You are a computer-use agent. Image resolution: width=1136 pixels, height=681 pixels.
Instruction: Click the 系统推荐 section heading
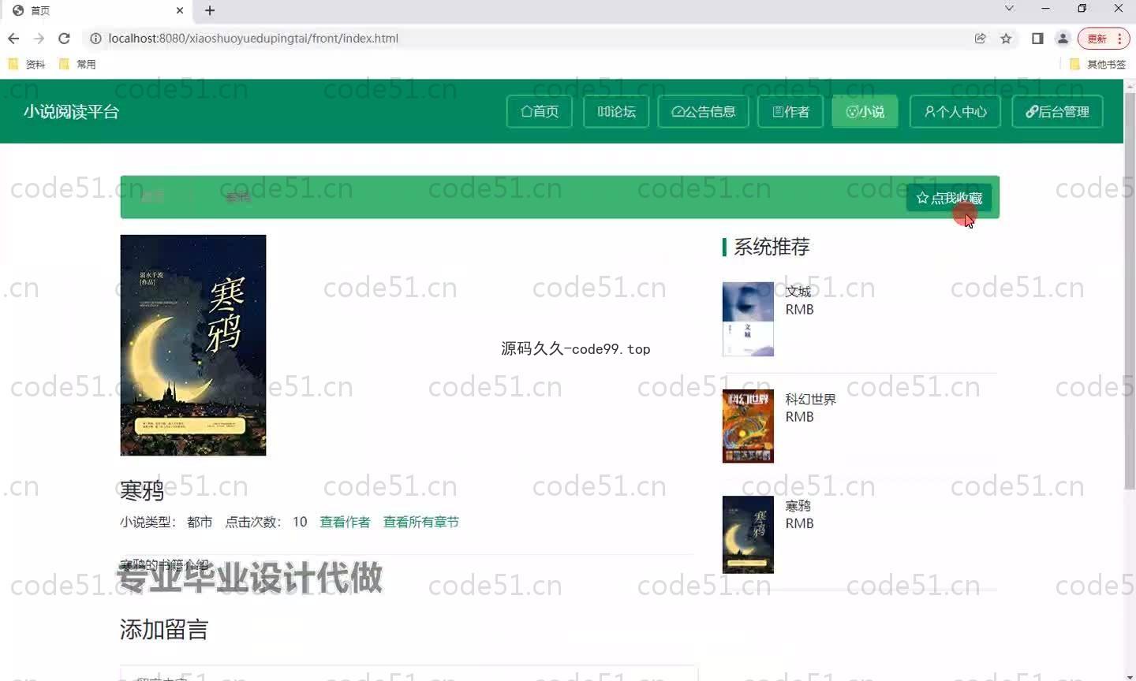coord(772,247)
